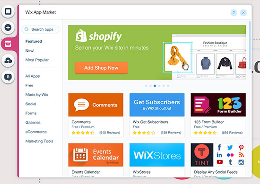
Task: Click the Wix App Market title
Action: click(41, 12)
